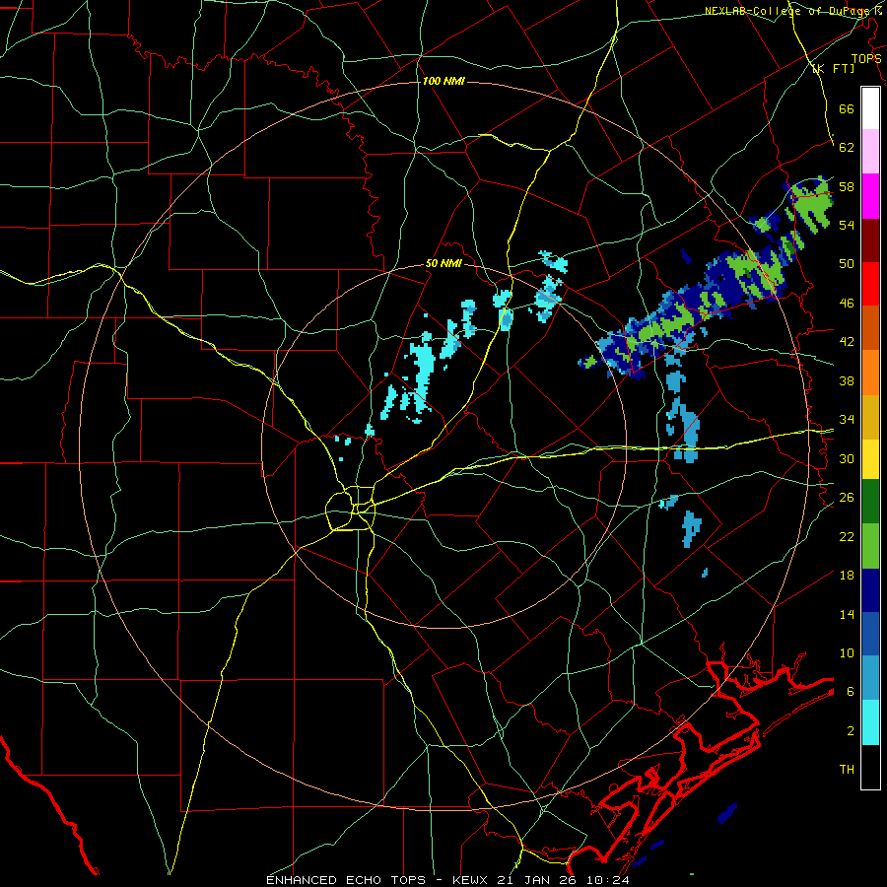887x887 pixels.
Task: Click the legend value 6
Action: click(x=850, y=692)
